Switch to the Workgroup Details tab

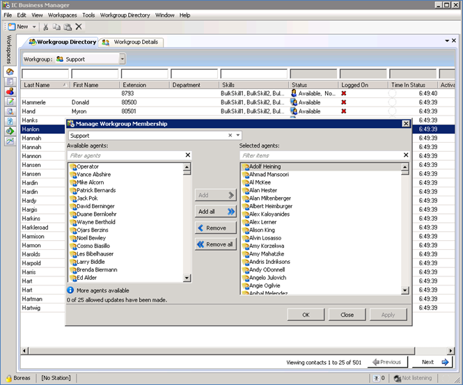tap(130, 42)
